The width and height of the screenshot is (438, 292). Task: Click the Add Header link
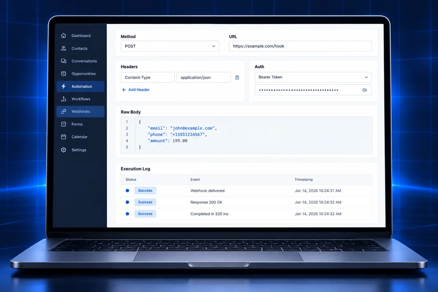139,90
